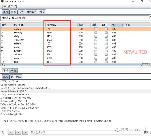This screenshot has width=151, height=136.
Task: Click the help question mark icon
Action: (2, 132)
